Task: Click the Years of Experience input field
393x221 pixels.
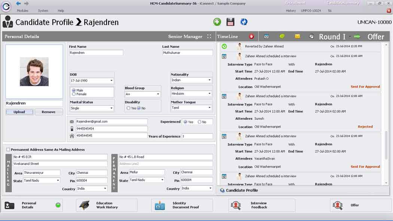Action: (x=197, y=136)
